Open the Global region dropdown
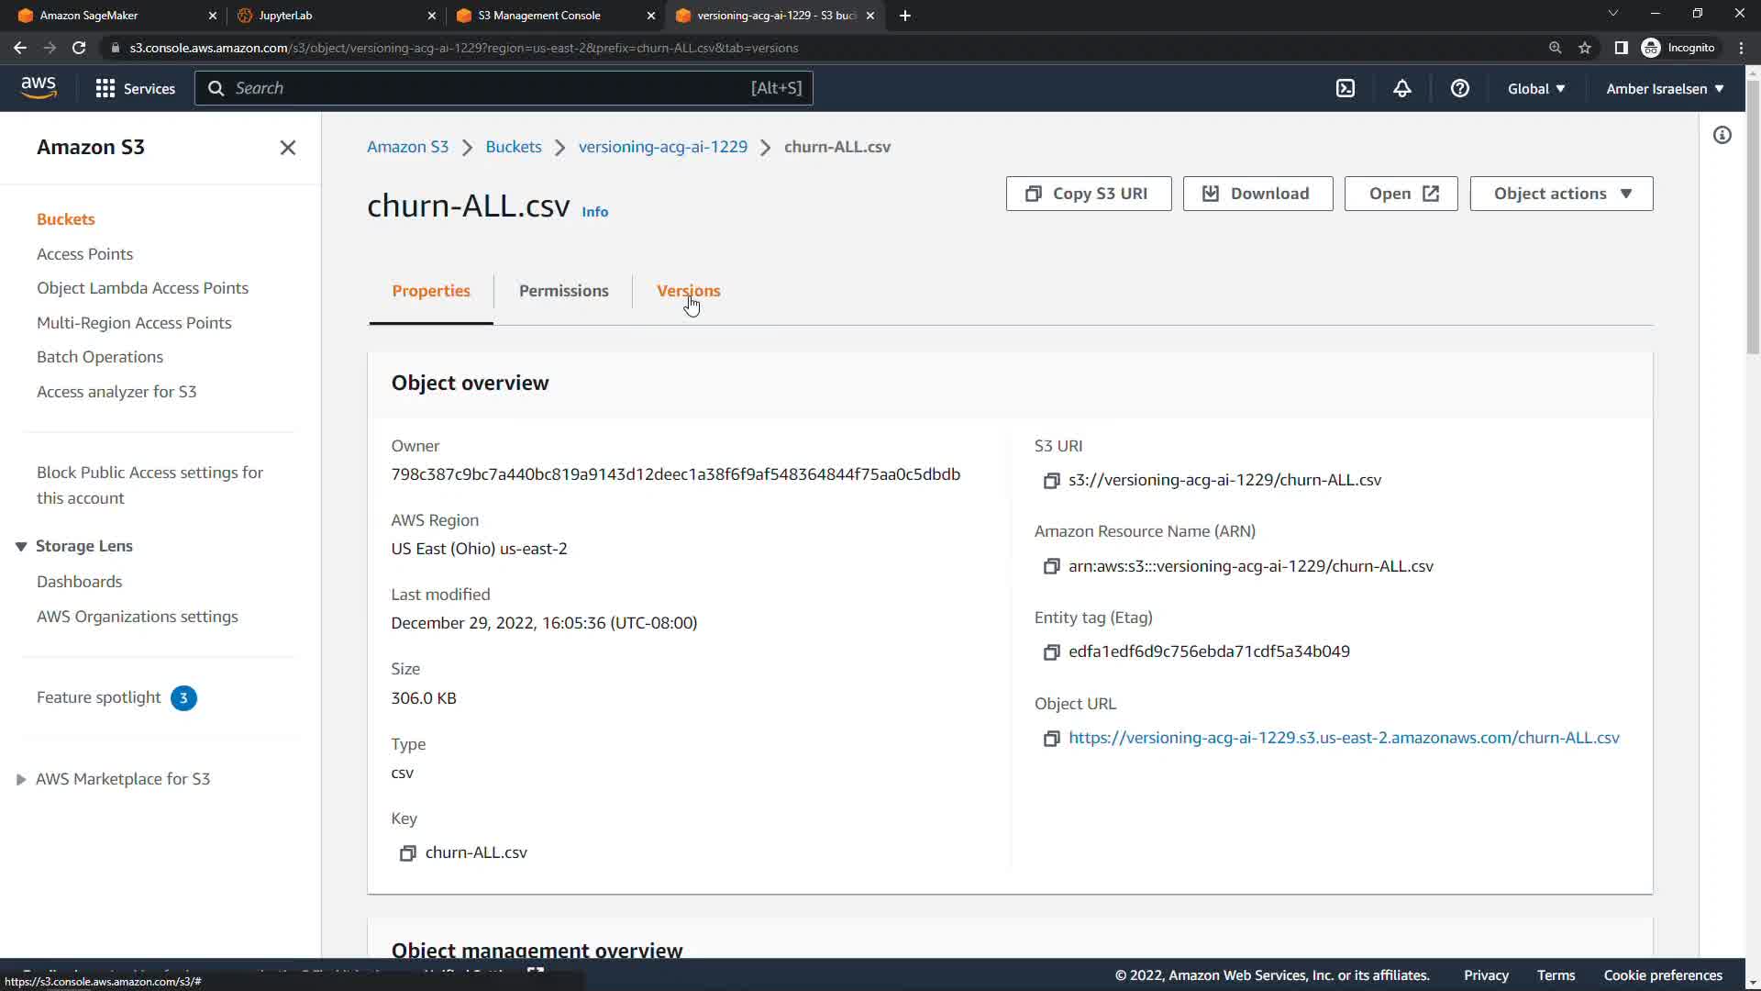Screen dimensions: 1761x991 [x=1536, y=89]
